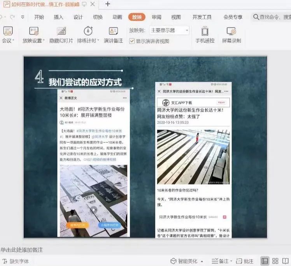This screenshot has width=291, height=266.
Task: Click 单击此处添加备注 notes area
Action: [22, 250]
